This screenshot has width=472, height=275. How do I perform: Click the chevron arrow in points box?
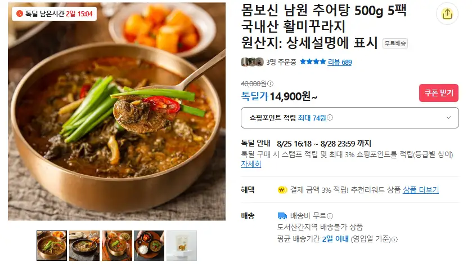click(x=448, y=118)
